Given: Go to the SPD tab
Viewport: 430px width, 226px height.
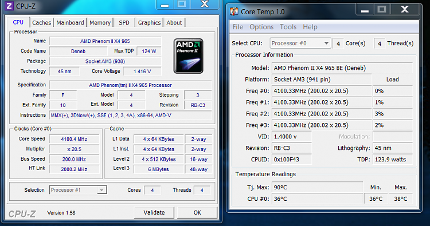Looking at the screenshot, I should (124, 23).
